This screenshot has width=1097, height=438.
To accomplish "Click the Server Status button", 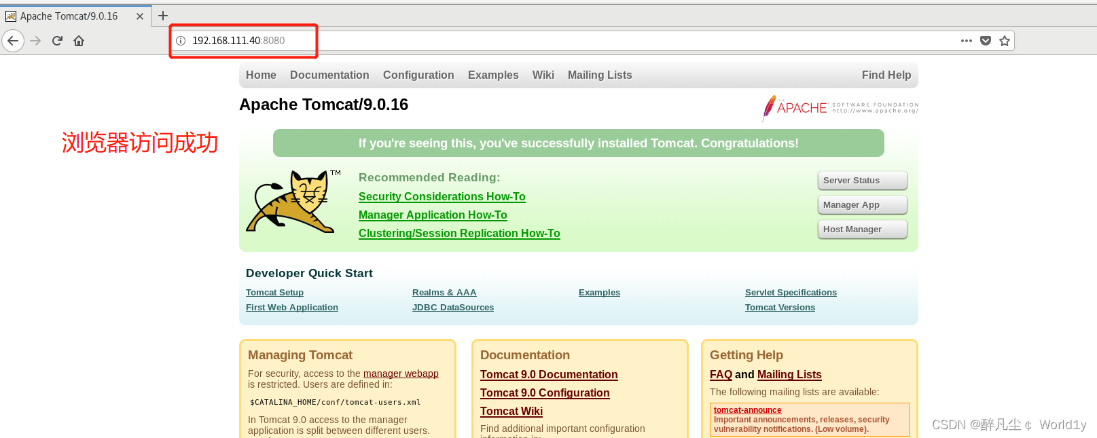I will click(x=863, y=181).
